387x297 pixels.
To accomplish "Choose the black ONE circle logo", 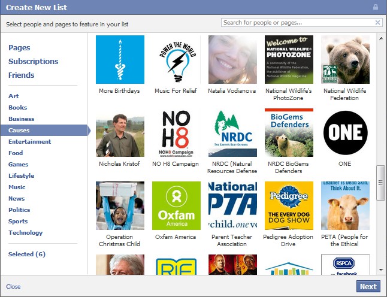I will click(x=345, y=132).
